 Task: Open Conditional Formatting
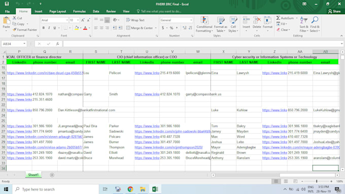click(x=204, y=24)
